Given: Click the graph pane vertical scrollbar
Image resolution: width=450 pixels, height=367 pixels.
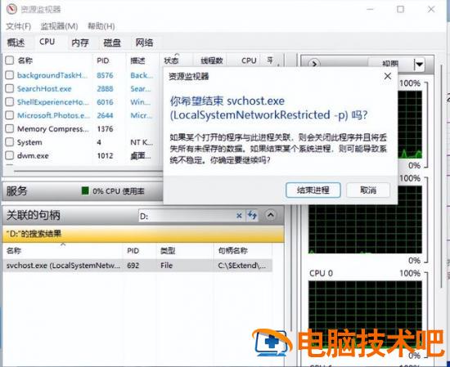Looking at the screenshot, I should pyautogui.click(x=441, y=177).
